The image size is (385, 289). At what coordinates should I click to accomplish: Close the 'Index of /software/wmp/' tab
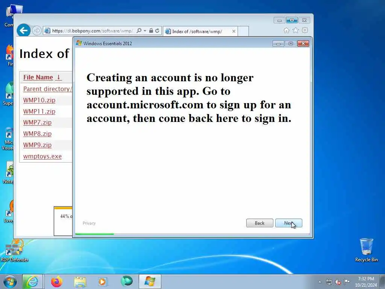(234, 31)
